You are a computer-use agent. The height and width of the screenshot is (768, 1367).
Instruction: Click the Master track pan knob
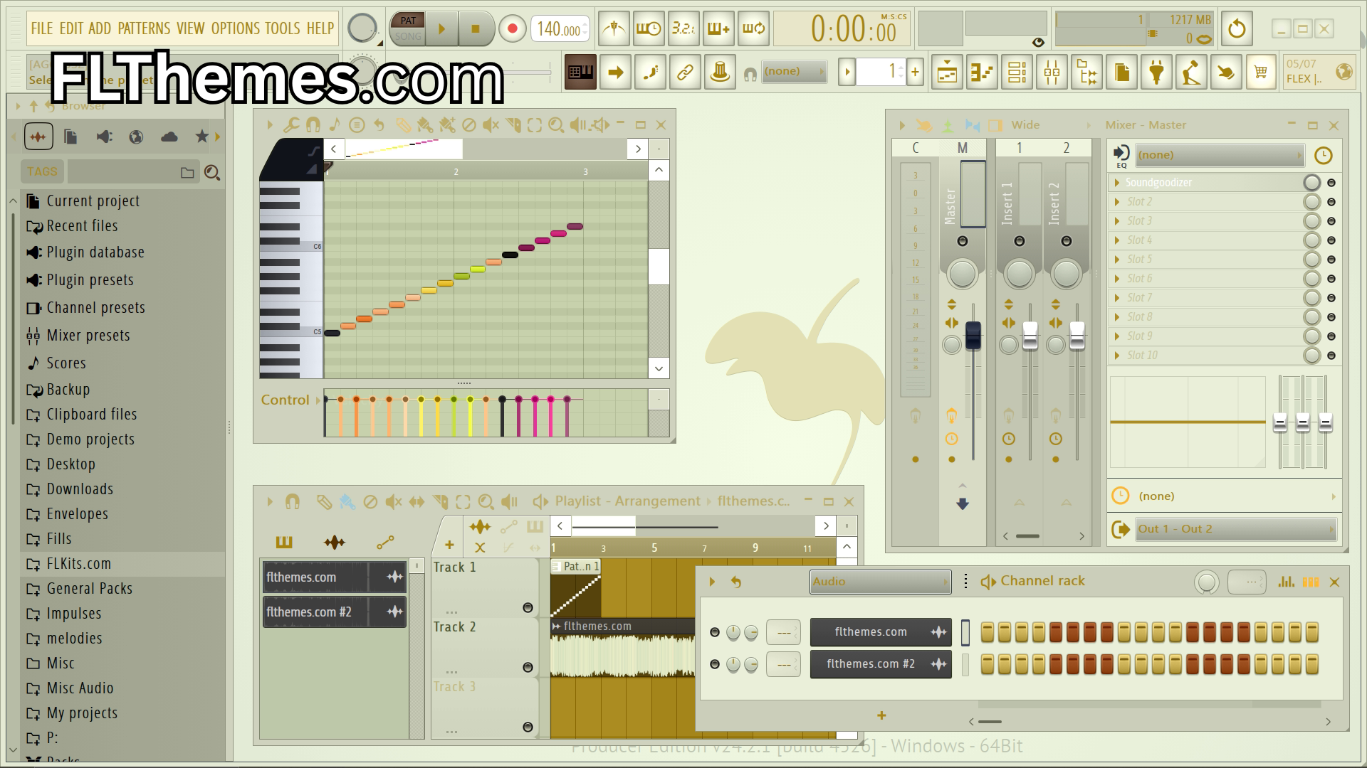tap(963, 274)
